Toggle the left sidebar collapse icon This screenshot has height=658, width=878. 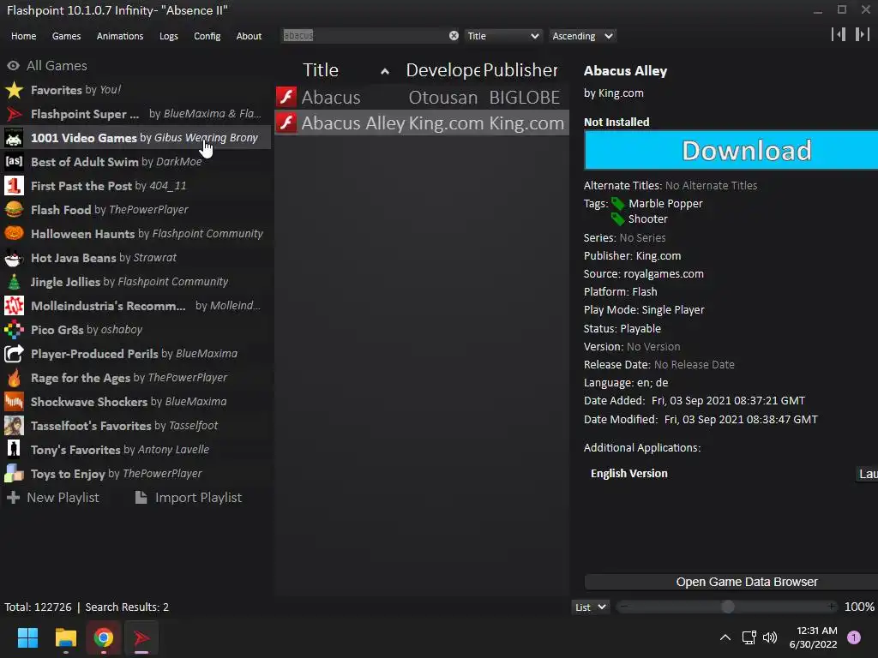[839, 34]
